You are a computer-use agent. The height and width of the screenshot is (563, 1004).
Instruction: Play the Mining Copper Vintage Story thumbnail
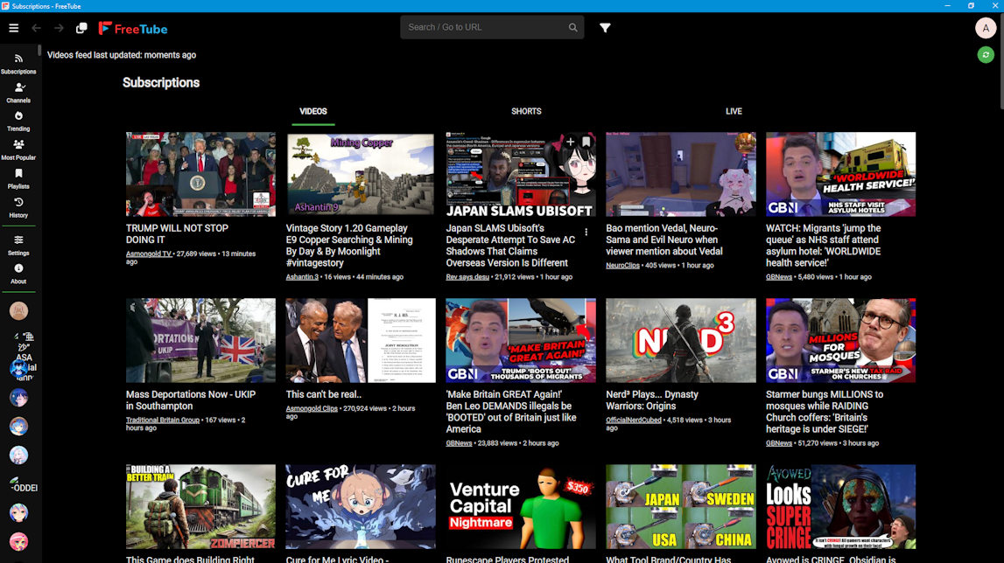361,174
